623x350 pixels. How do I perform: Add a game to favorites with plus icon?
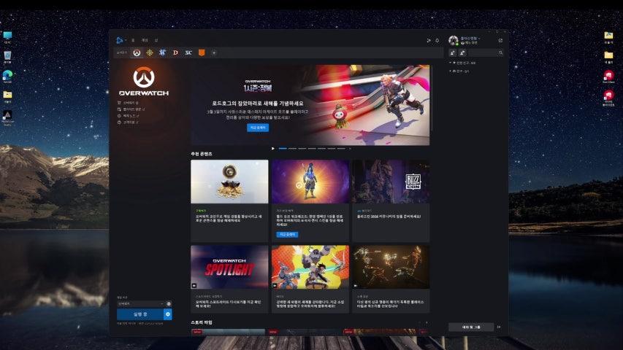(x=214, y=52)
